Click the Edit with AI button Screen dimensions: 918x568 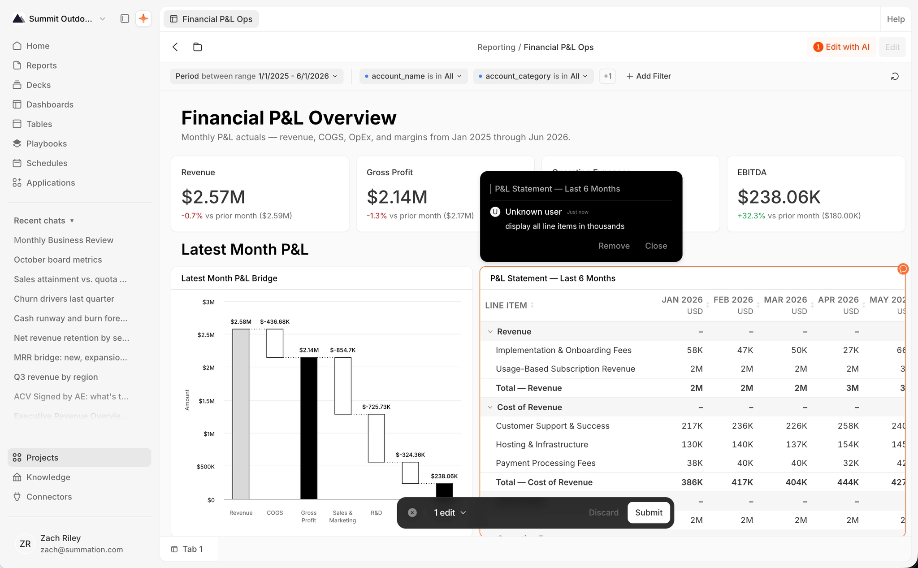[841, 47]
